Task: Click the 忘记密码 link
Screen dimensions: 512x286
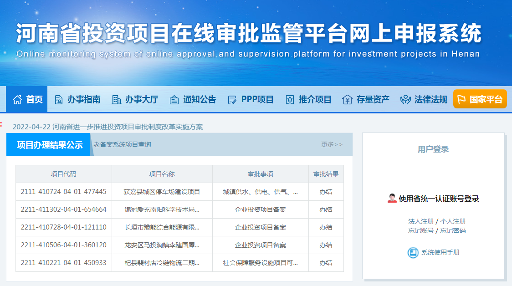Action: 453,230
